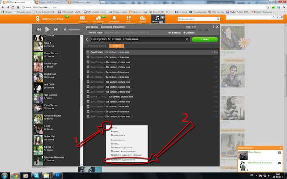
Task: Open Photoshop from the taskbar
Action: tap(57, 176)
